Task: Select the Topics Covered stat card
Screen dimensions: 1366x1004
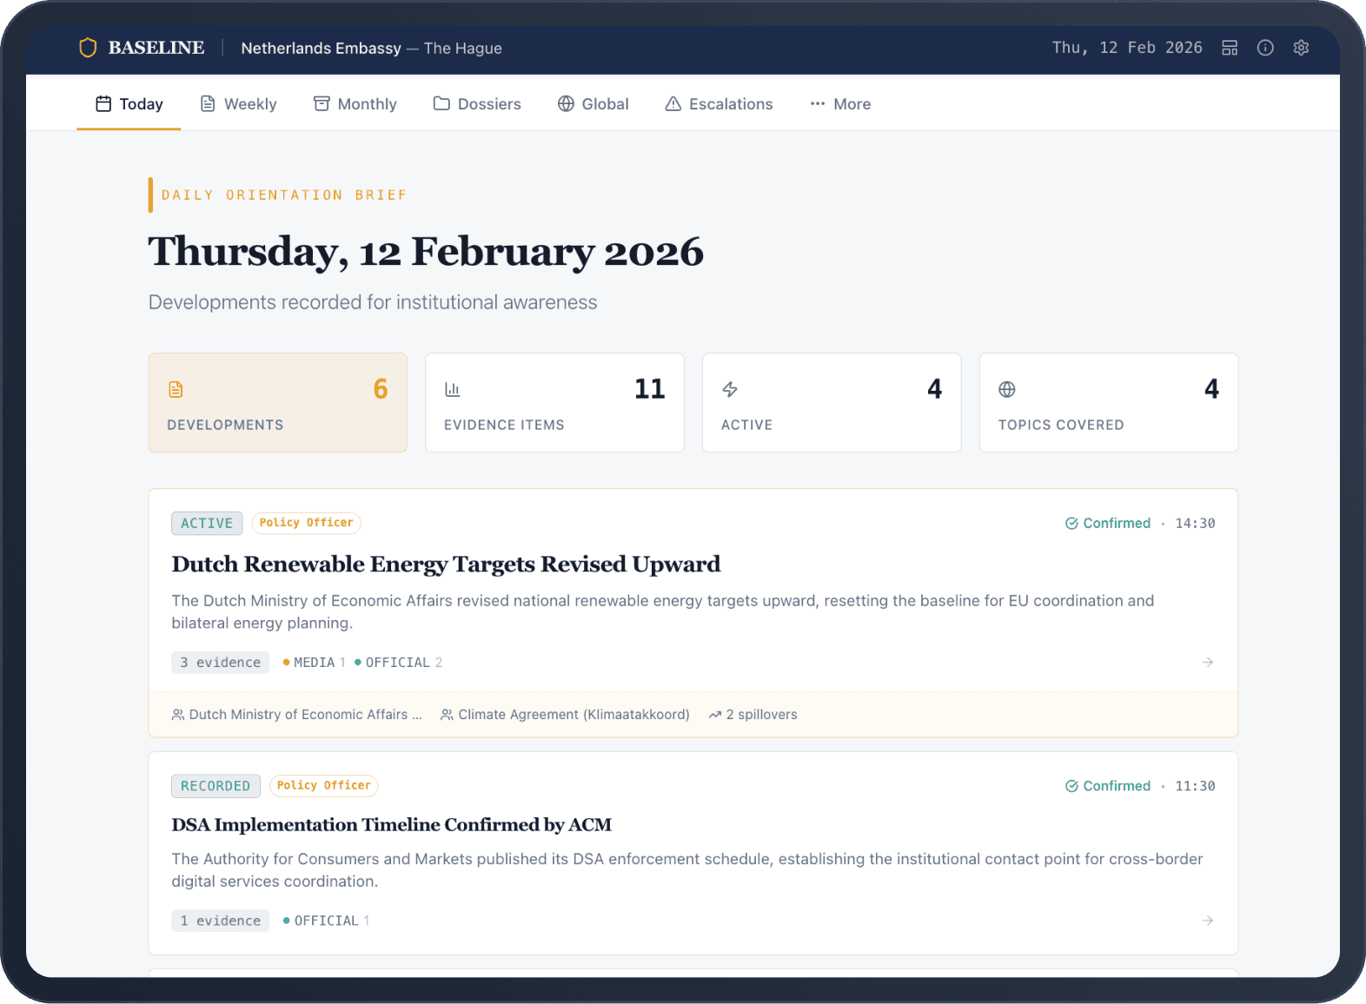Action: (1109, 402)
